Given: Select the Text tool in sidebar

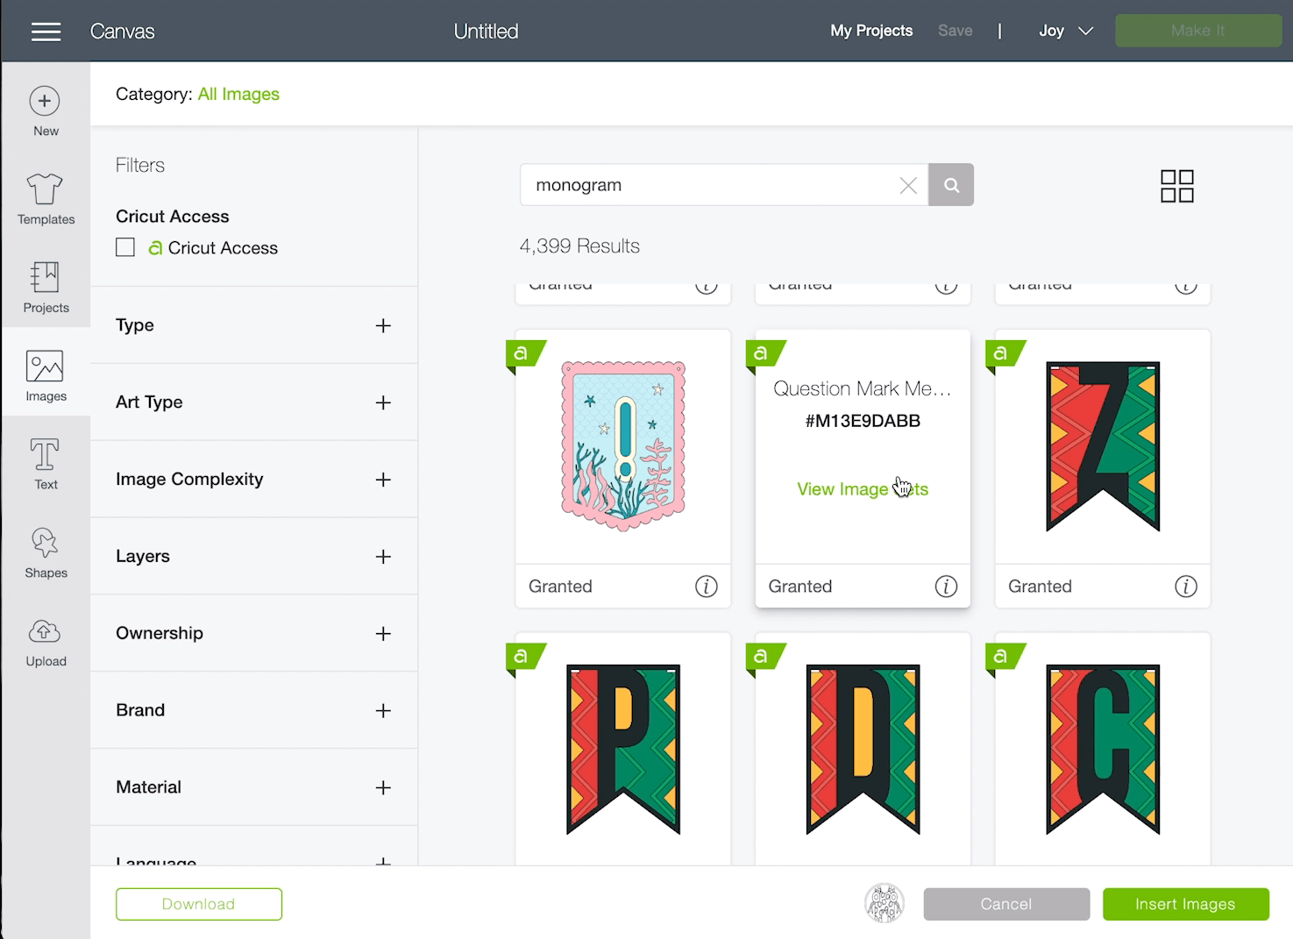Looking at the screenshot, I should 45,454.
